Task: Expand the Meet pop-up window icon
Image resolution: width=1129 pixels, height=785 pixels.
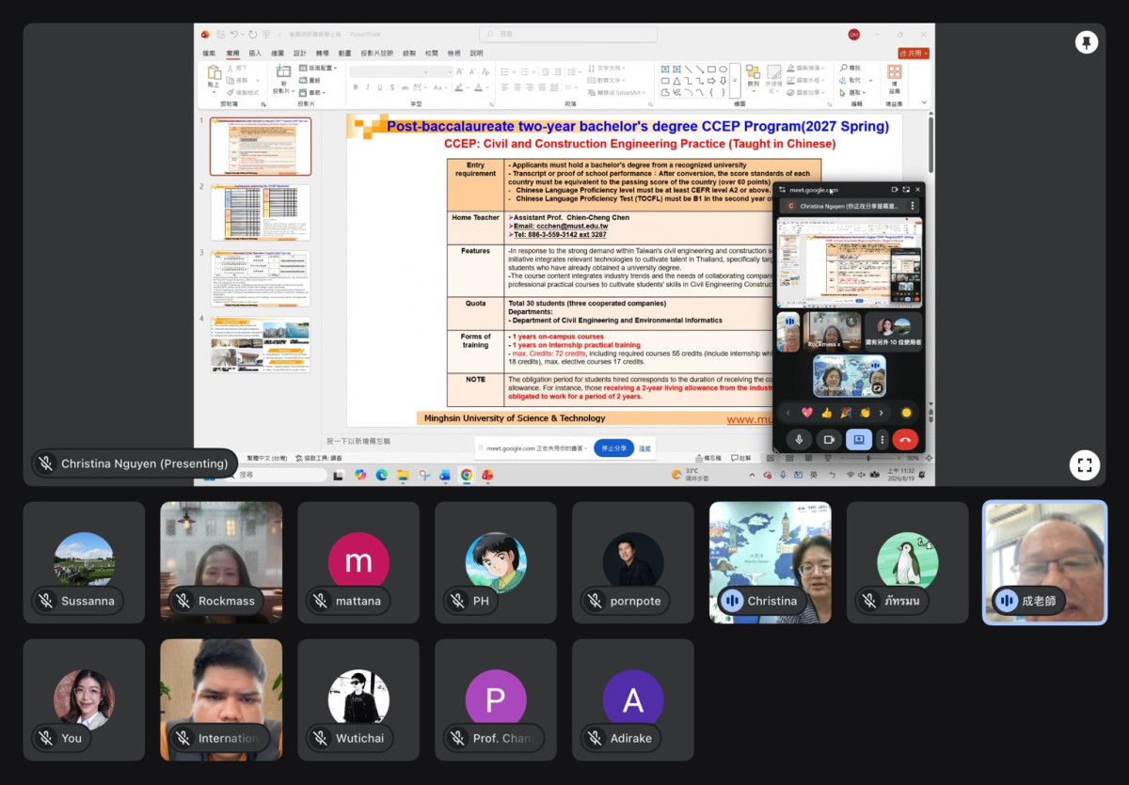Action: [906, 190]
